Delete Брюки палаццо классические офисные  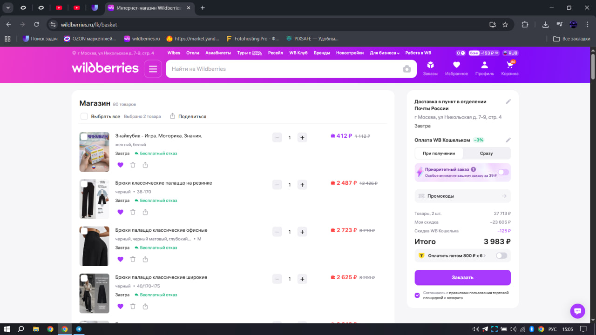click(133, 259)
